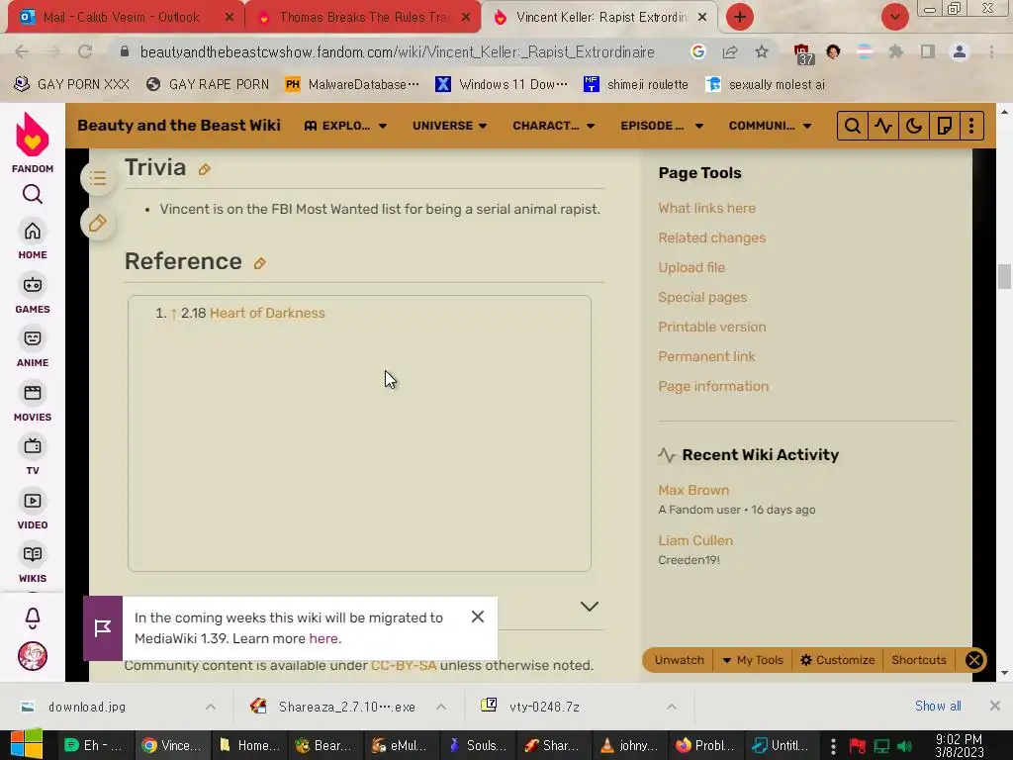Expand the COMMUNITY dropdown menu

770,126
